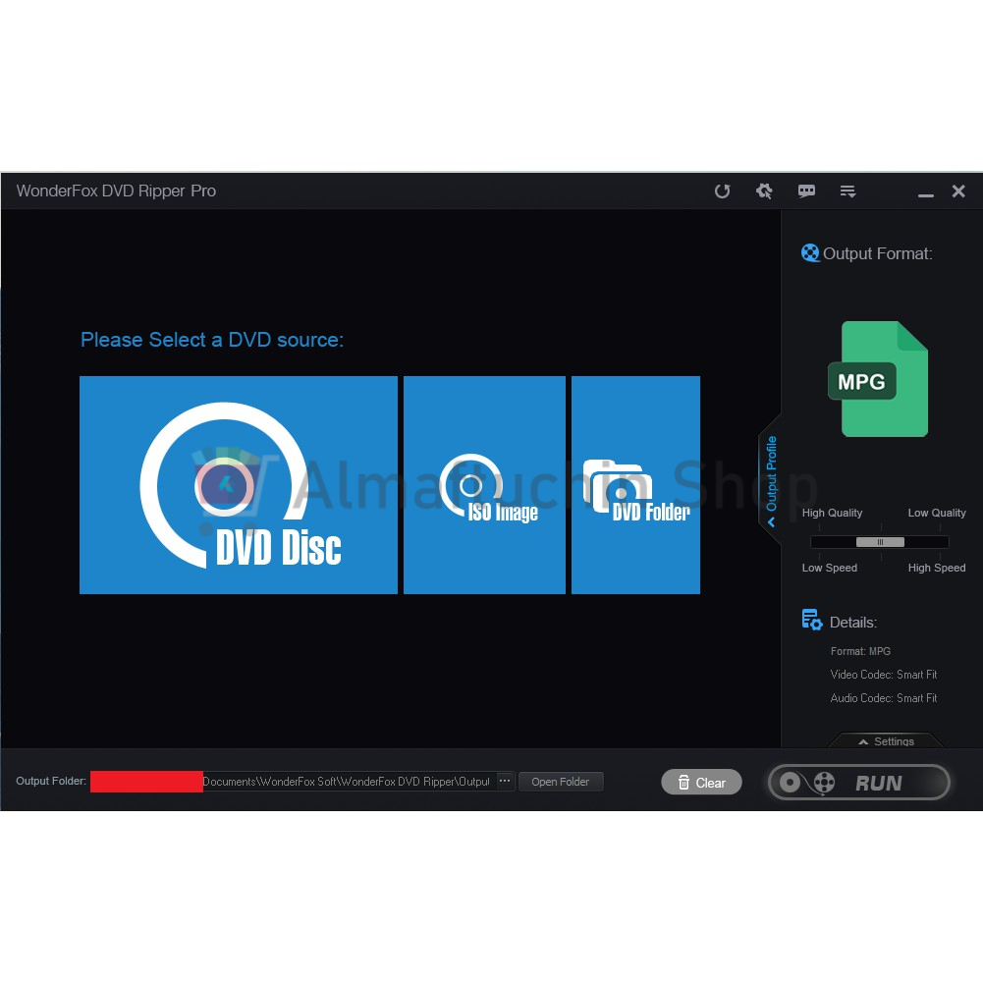Click the RUN button

(859, 783)
